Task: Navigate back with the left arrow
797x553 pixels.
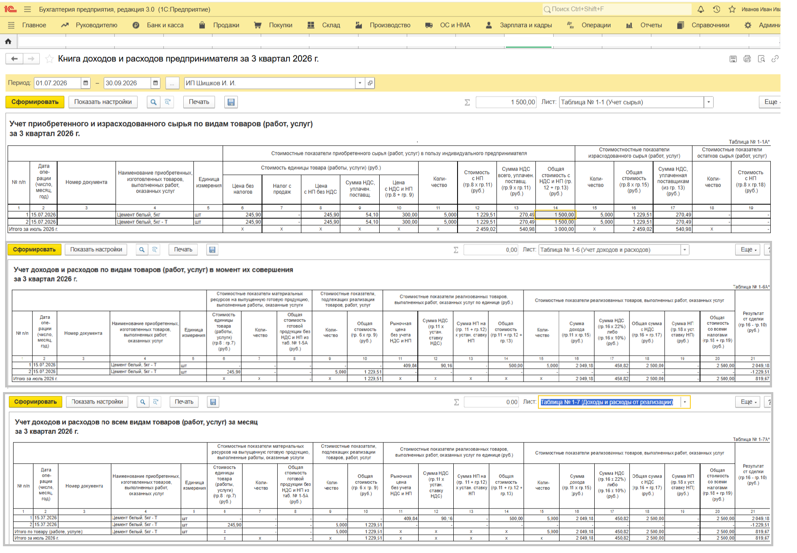Action: [x=14, y=59]
